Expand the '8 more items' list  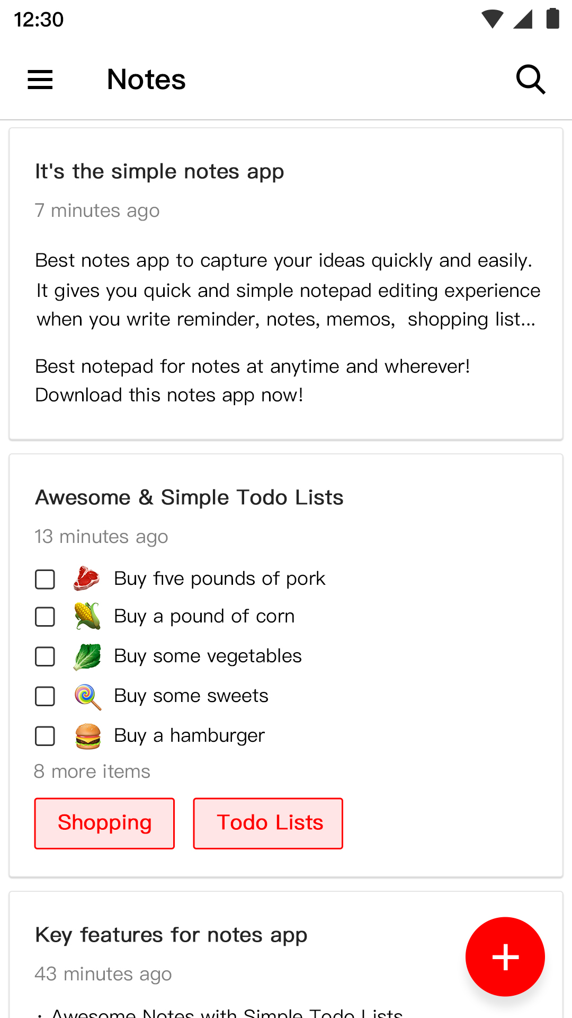coord(92,771)
